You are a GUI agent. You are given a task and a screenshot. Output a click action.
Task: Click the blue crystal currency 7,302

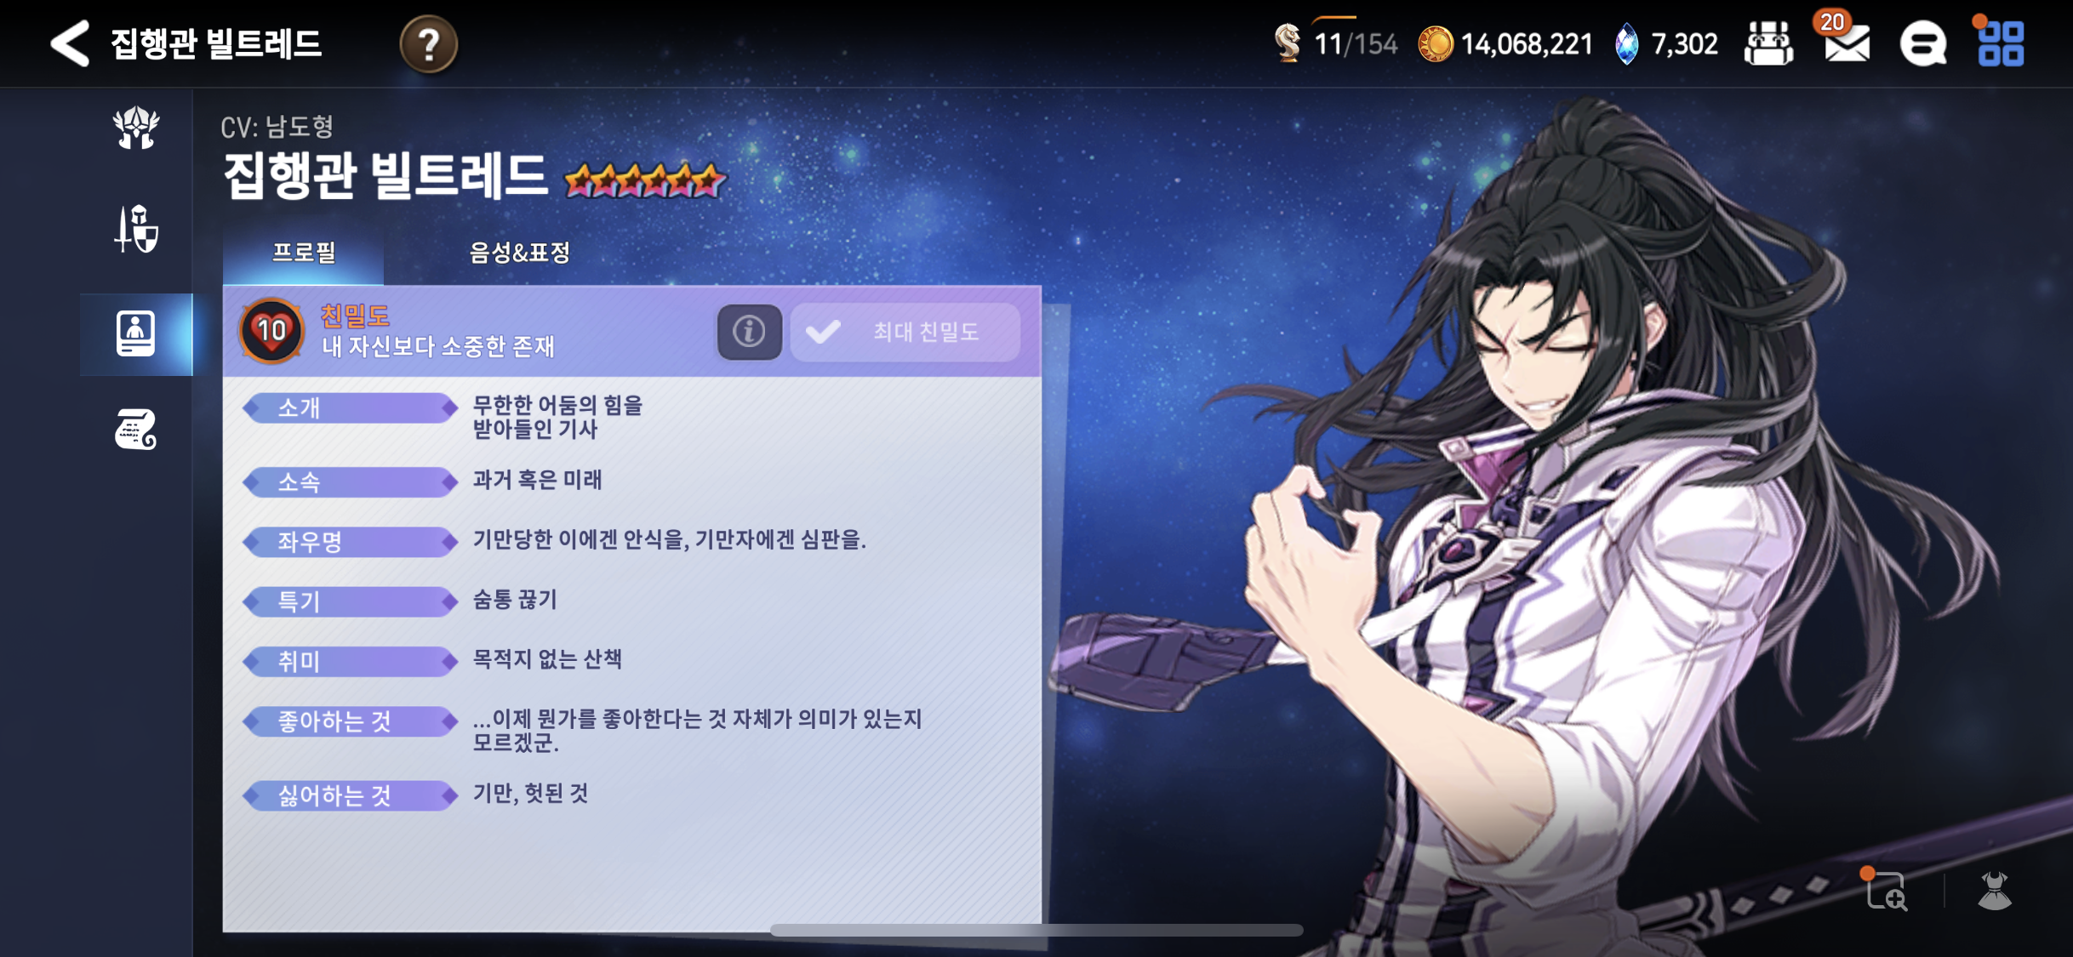point(1666,43)
